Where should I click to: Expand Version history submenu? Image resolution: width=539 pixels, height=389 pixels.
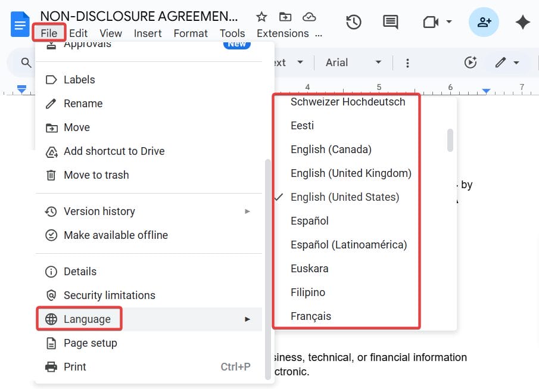click(149, 211)
